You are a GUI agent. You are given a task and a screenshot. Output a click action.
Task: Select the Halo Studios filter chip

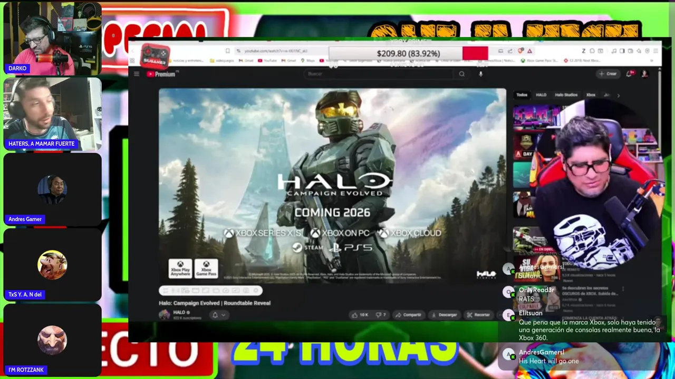tap(566, 95)
